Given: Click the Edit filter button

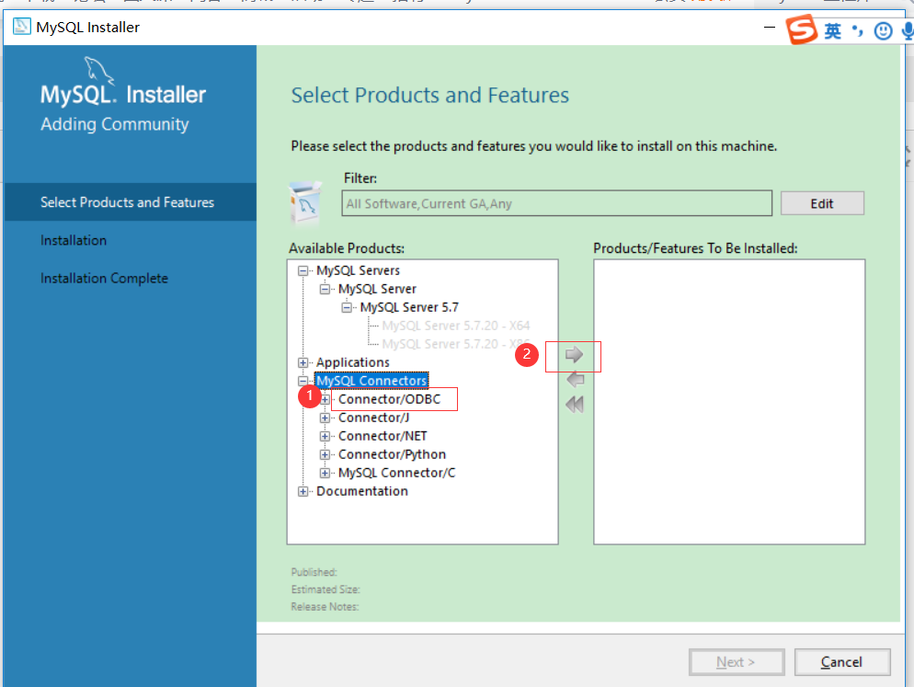Looking at the screenshot, I should (822, 203).
